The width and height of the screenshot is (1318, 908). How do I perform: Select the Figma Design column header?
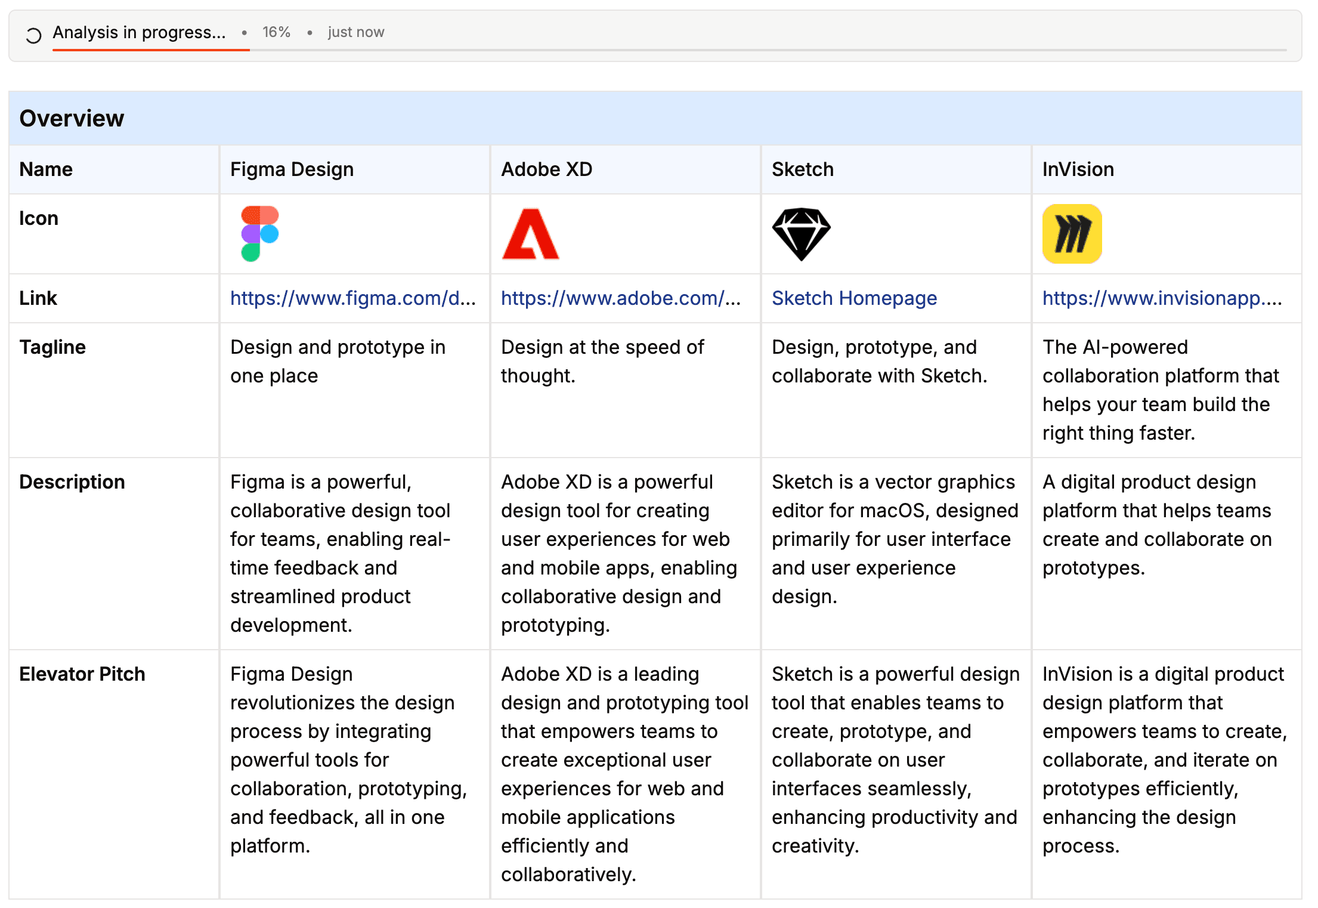tap(292, 169)
